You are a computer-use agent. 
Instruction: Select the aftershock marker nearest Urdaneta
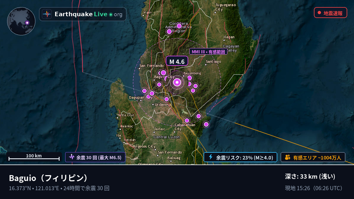click(166, 99)
